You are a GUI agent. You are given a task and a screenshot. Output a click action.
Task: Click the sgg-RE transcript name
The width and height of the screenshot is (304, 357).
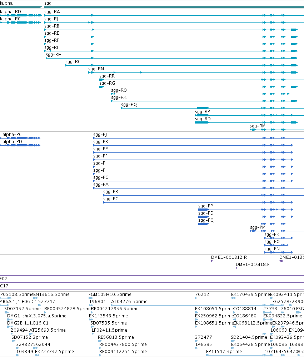[x=52, y=33]
